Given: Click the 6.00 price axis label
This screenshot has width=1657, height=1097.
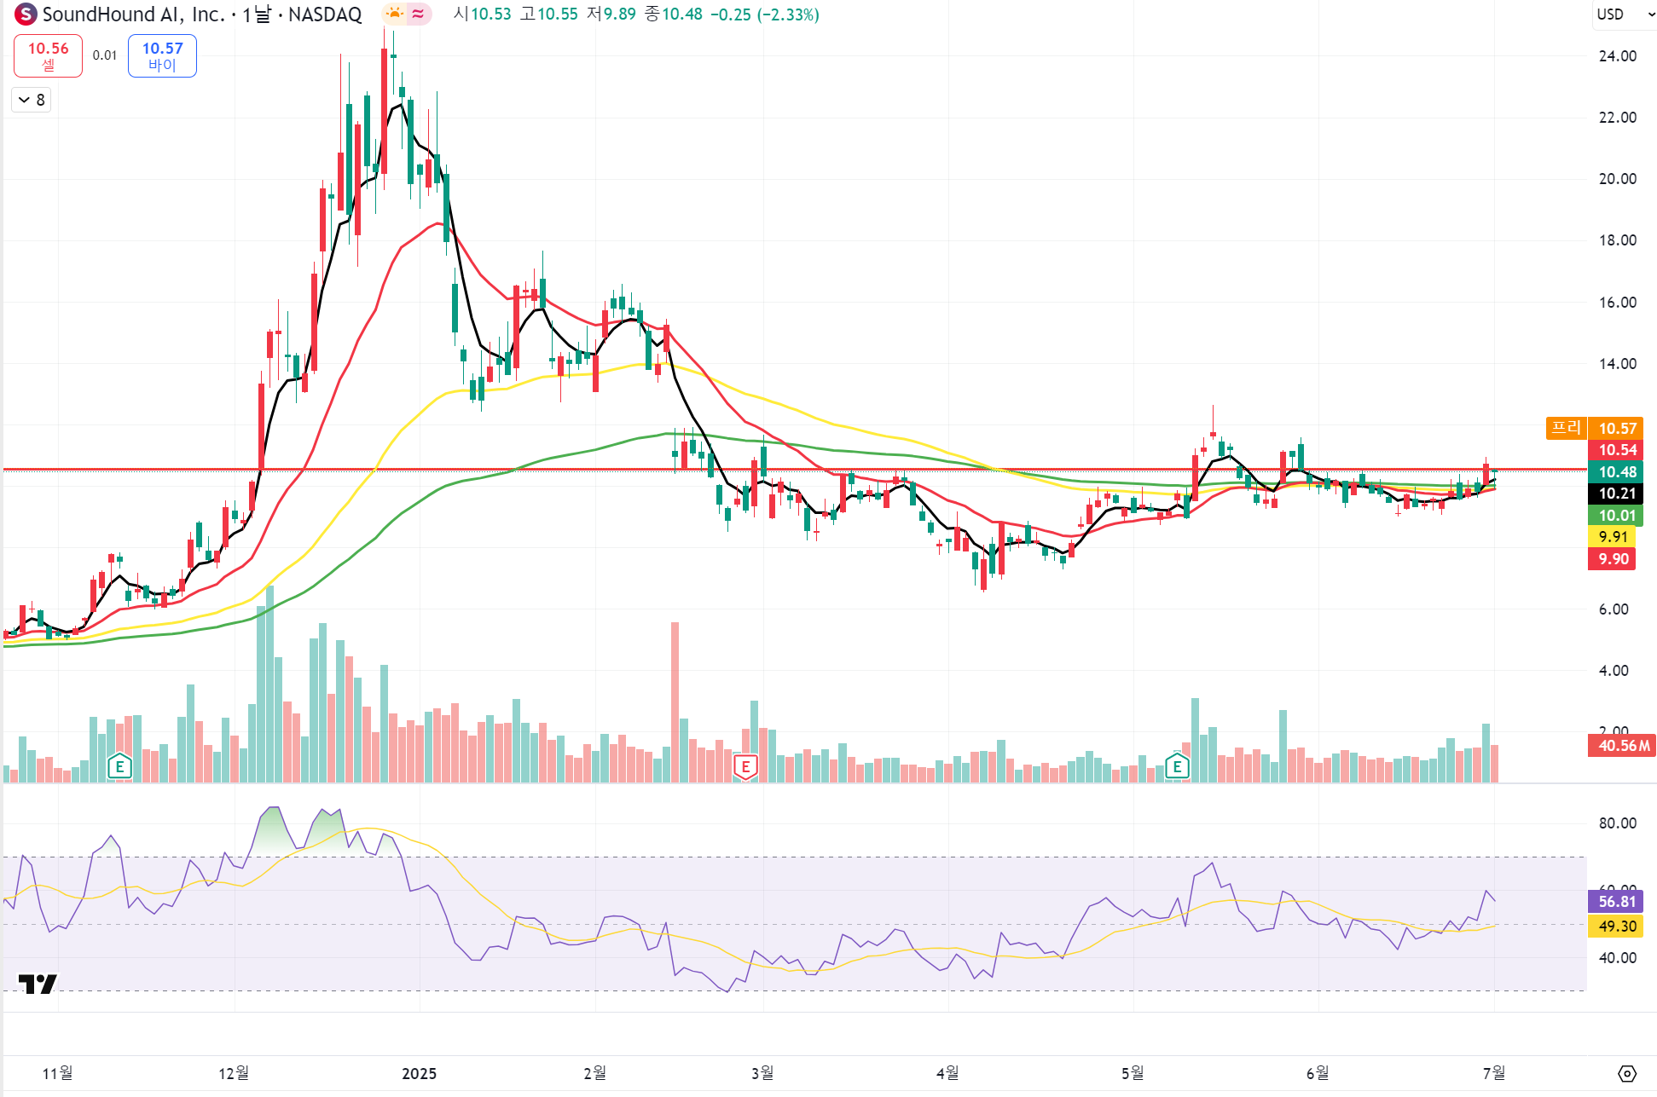Looking at the screenshot, I should coord(1614,609).
